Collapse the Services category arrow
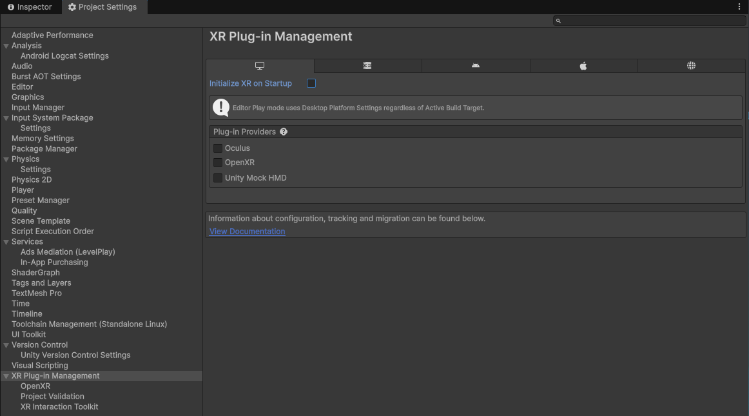The width and height of the screenshot is (749, 416). point(6,242)
